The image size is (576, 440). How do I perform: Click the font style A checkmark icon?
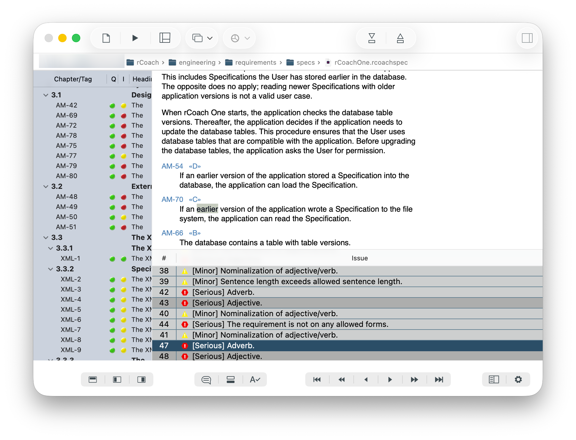(255, 379)
